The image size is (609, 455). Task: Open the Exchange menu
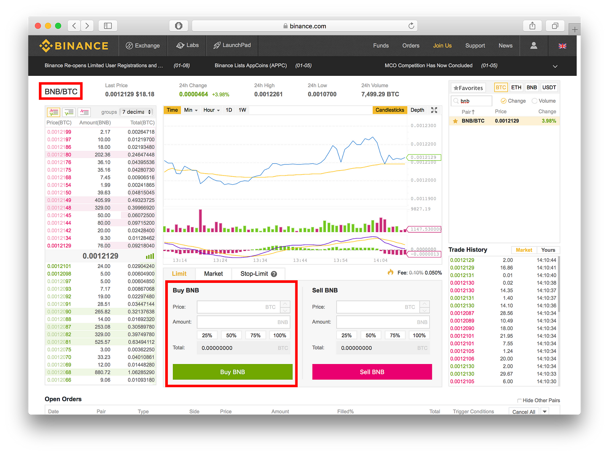point(143,46)
